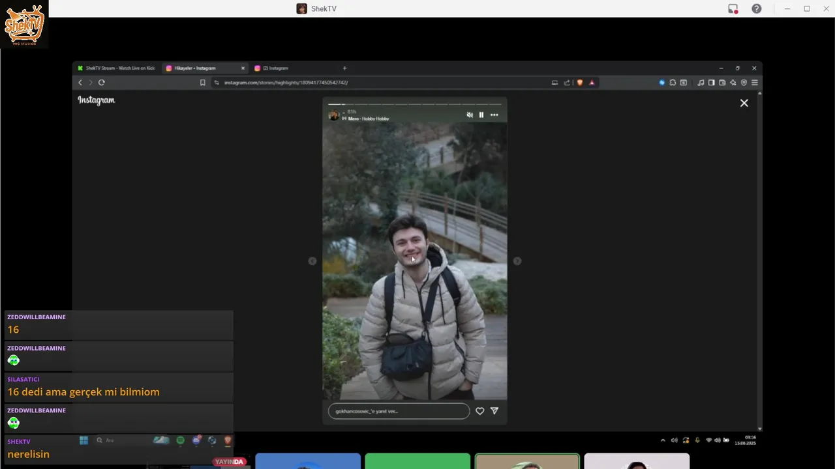Click the story reply input field
The image size is (835, 469).
click(x=399, y=411)
